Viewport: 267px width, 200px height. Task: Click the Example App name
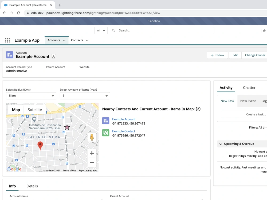(27, 40)
